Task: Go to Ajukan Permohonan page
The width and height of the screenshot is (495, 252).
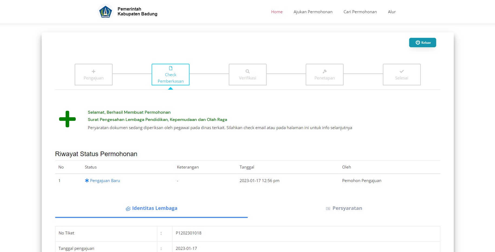Action: pos(313,12)
